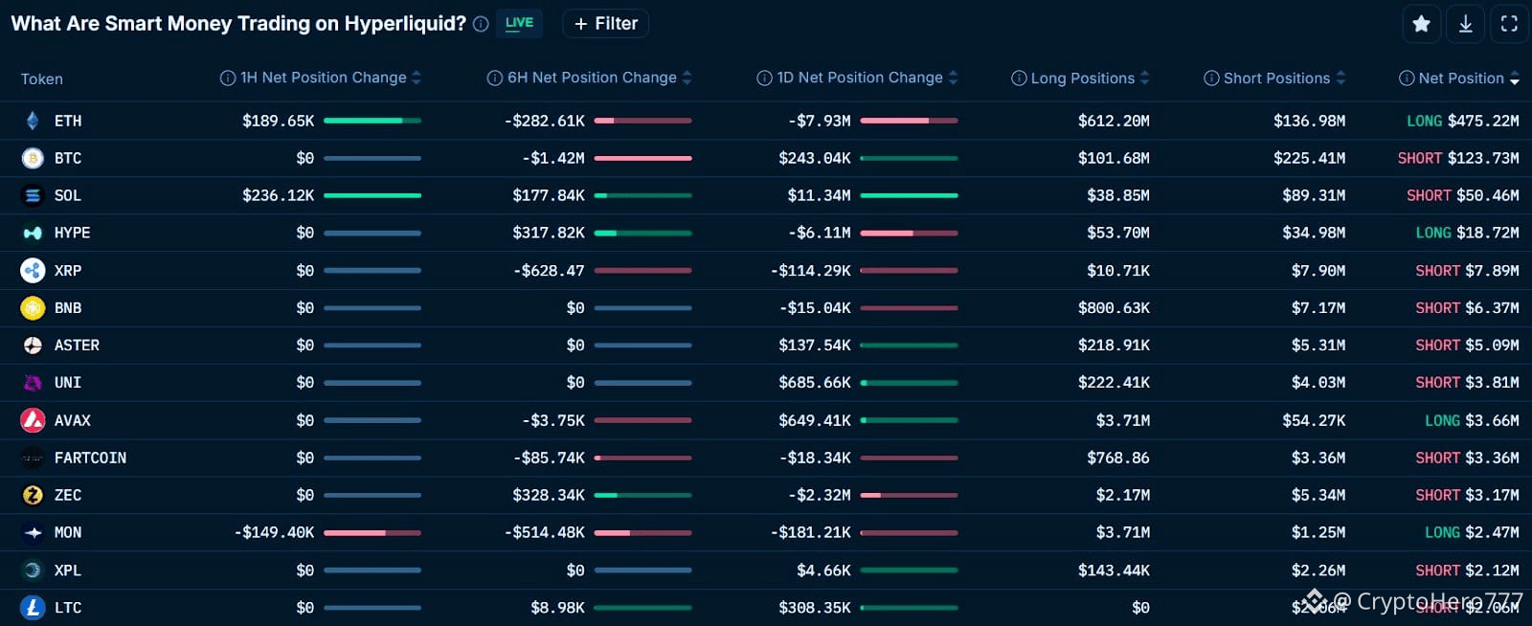Click the UNI token icon
This screenshot has height=626, width=1532.
click(x=33, y=383)
